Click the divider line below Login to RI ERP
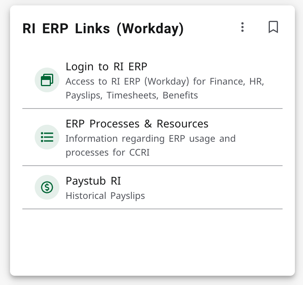303x285 pixels. [x=152, y=109]
